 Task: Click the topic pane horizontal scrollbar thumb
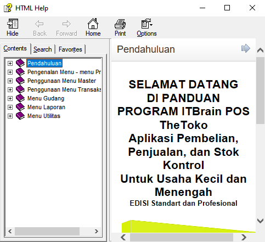[x=182, y=237]
